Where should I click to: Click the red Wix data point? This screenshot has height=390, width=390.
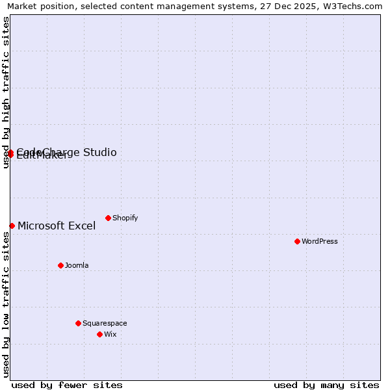click(99, 334)
